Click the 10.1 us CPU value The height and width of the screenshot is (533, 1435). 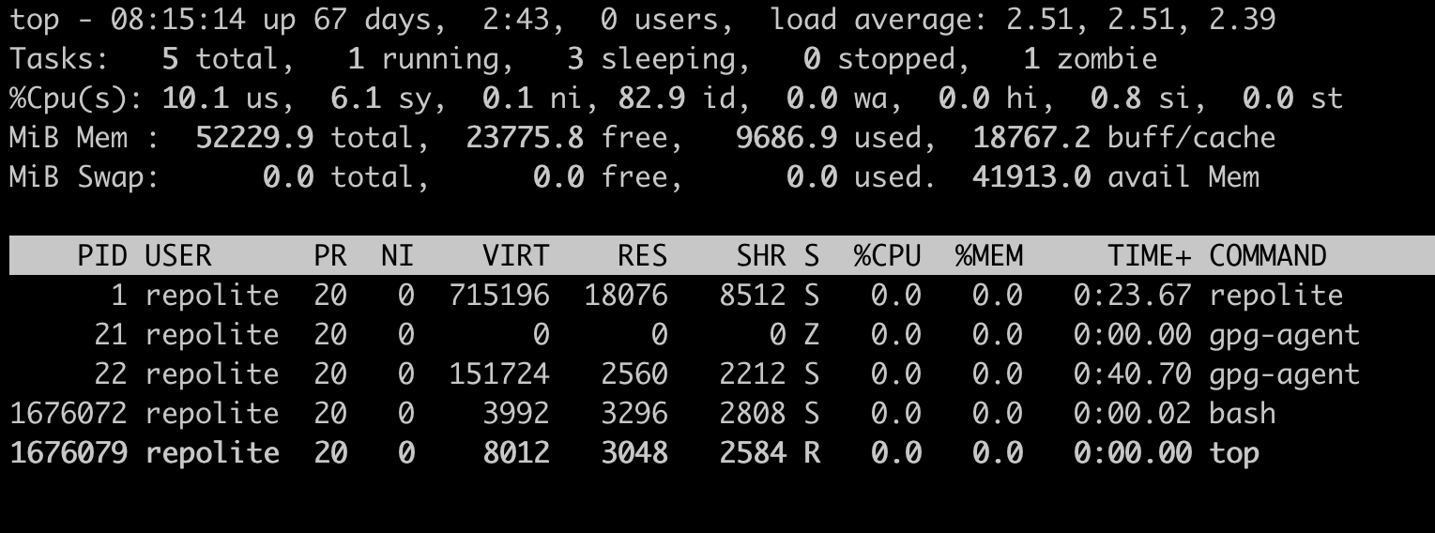[220, 99]
